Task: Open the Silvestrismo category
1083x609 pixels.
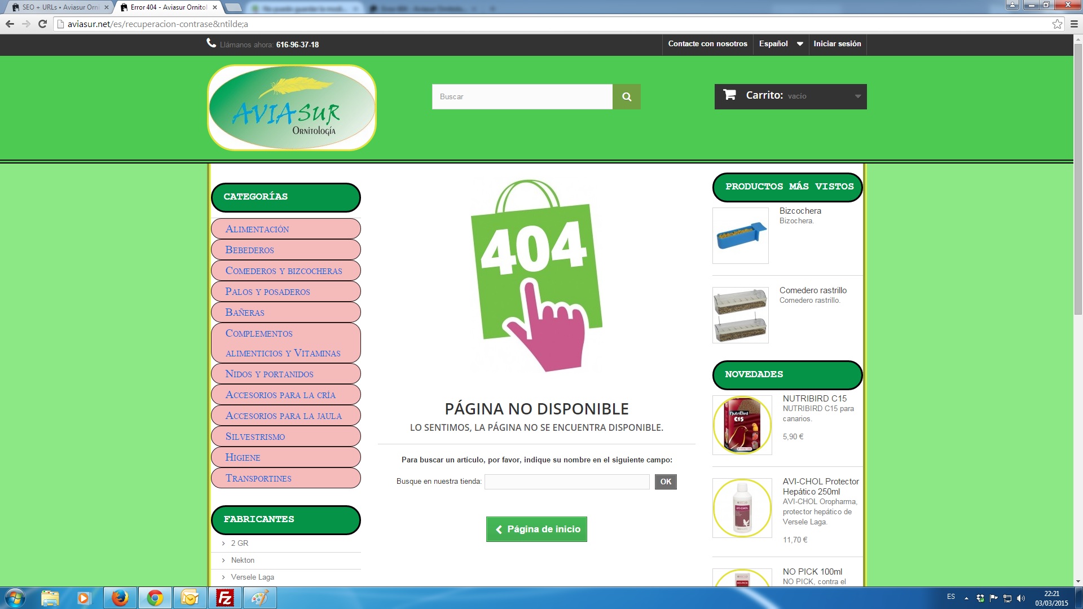Action: [255, 436]
